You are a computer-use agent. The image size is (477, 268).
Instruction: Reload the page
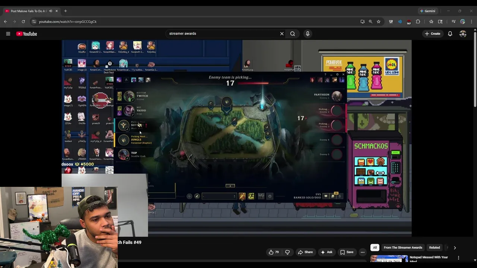pos(23,22)
